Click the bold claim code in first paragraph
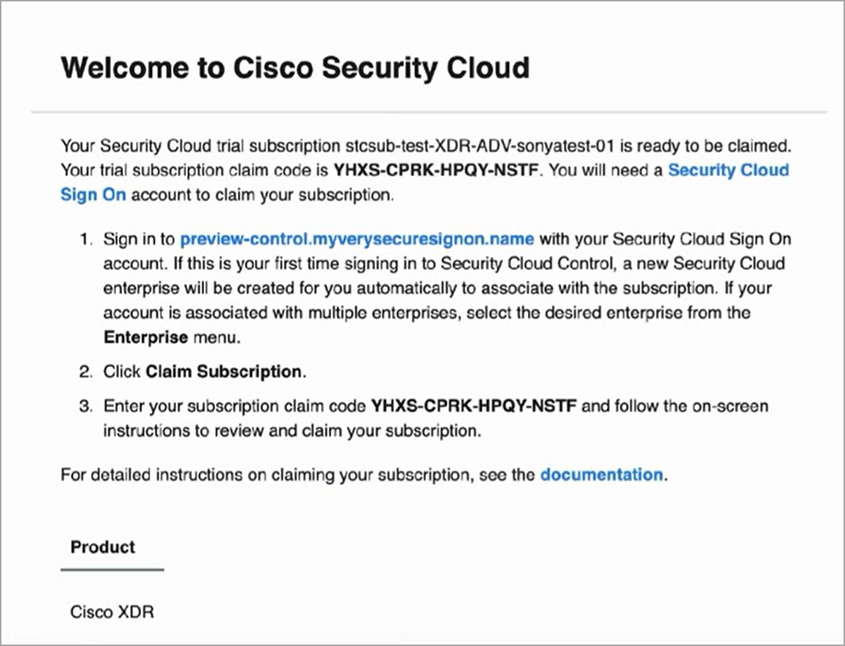The width and height of the screenshot is (845, 646). click(436, 170)
